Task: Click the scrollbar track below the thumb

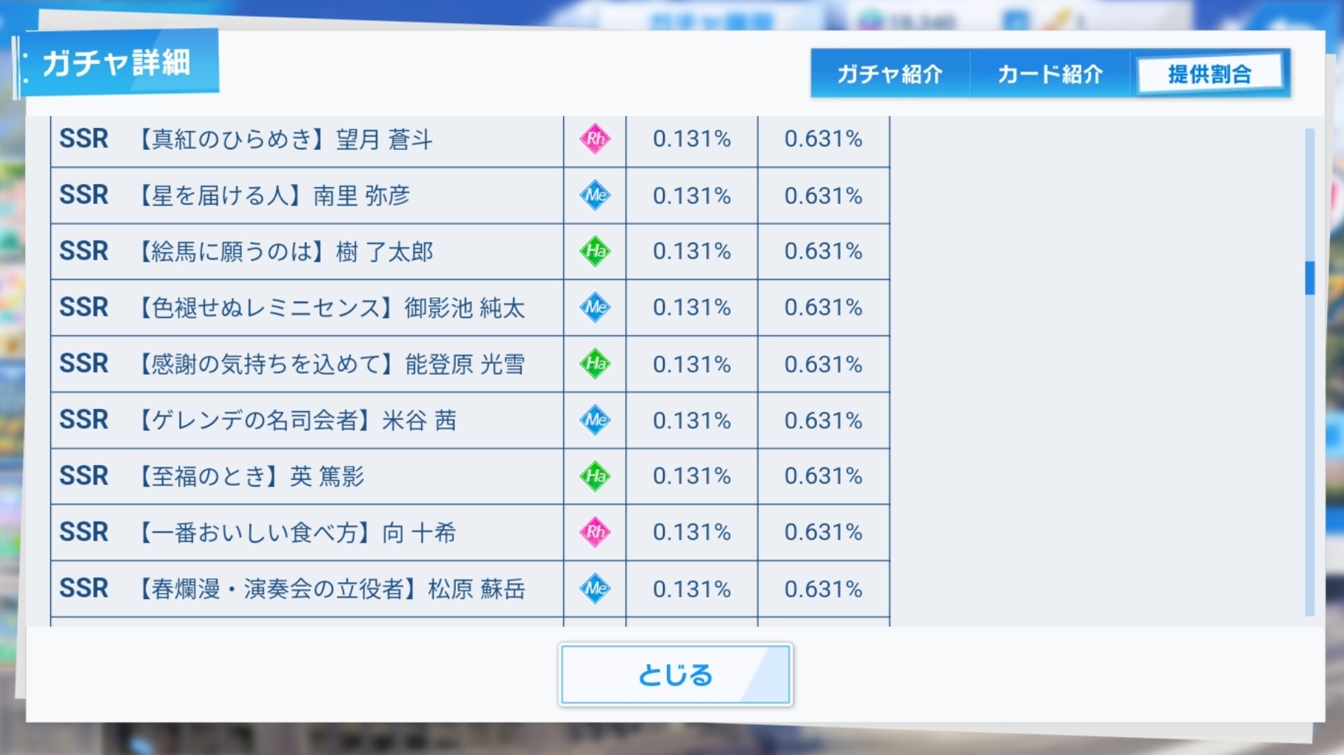Action: pos(1310,455)
